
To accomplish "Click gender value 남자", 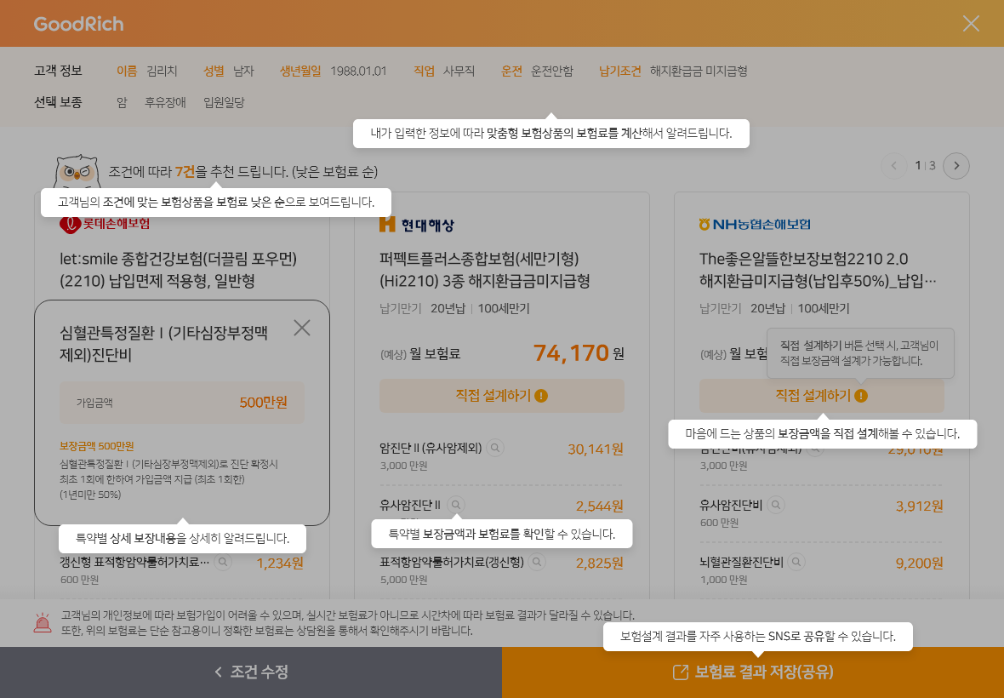I will click(x=243, y=72).
